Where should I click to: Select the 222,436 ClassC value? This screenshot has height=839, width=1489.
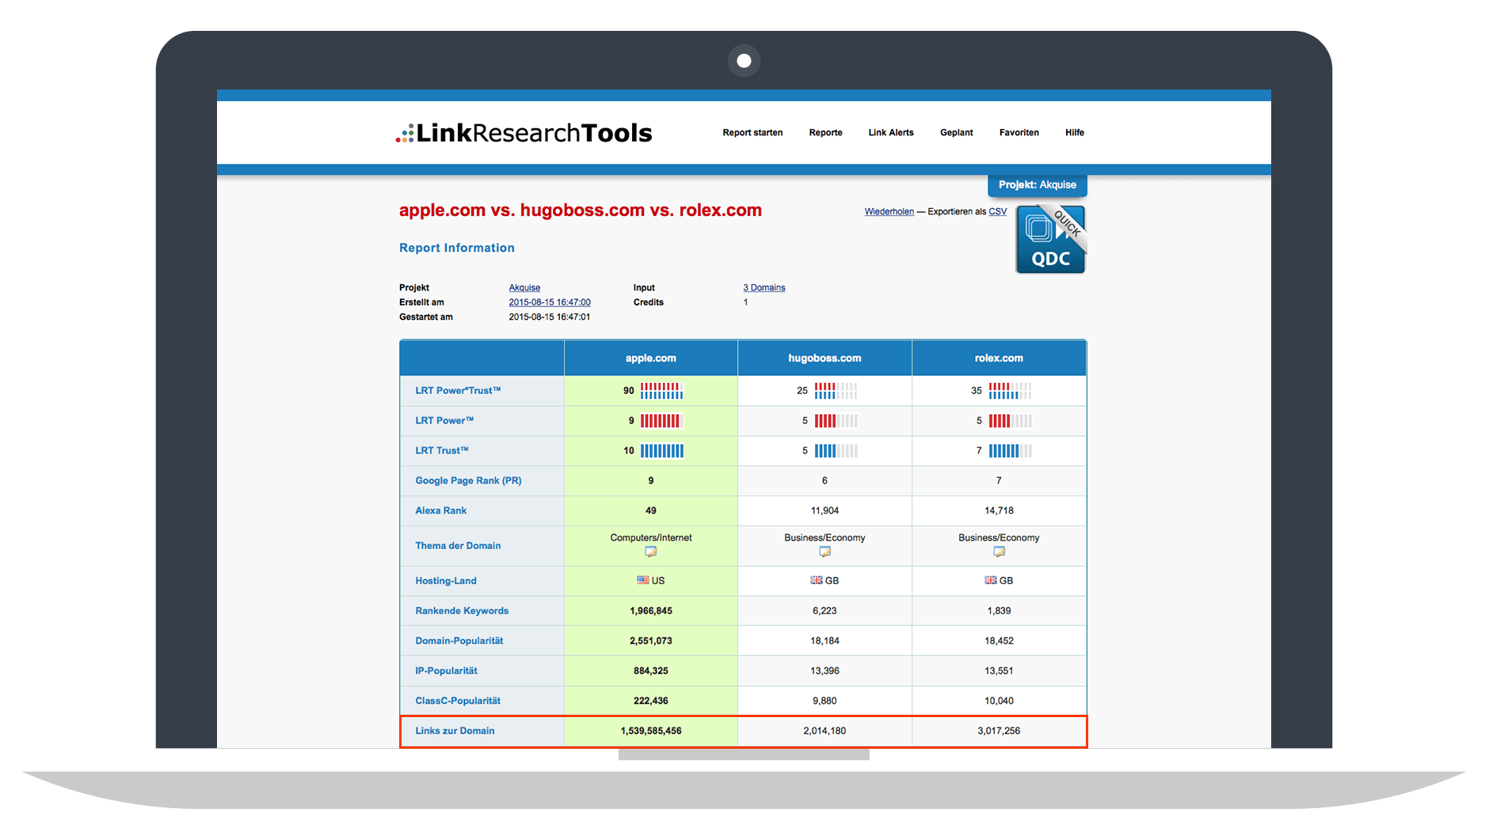point(651,701)
